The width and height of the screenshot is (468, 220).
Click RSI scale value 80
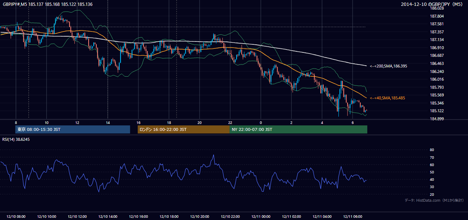(432, 150)
